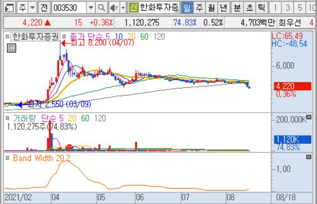Select the 년 yearly period tab
Viewport: 317px width, 204px height.
(223, 8)
